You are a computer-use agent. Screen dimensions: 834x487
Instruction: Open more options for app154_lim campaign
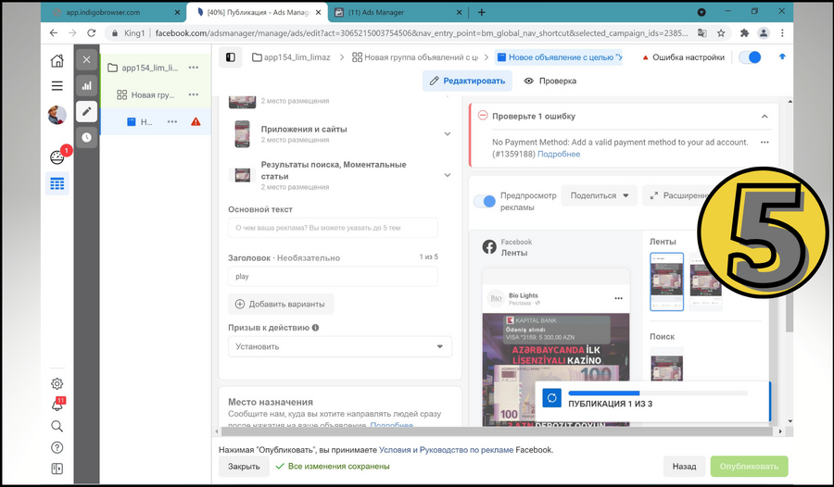194,68
